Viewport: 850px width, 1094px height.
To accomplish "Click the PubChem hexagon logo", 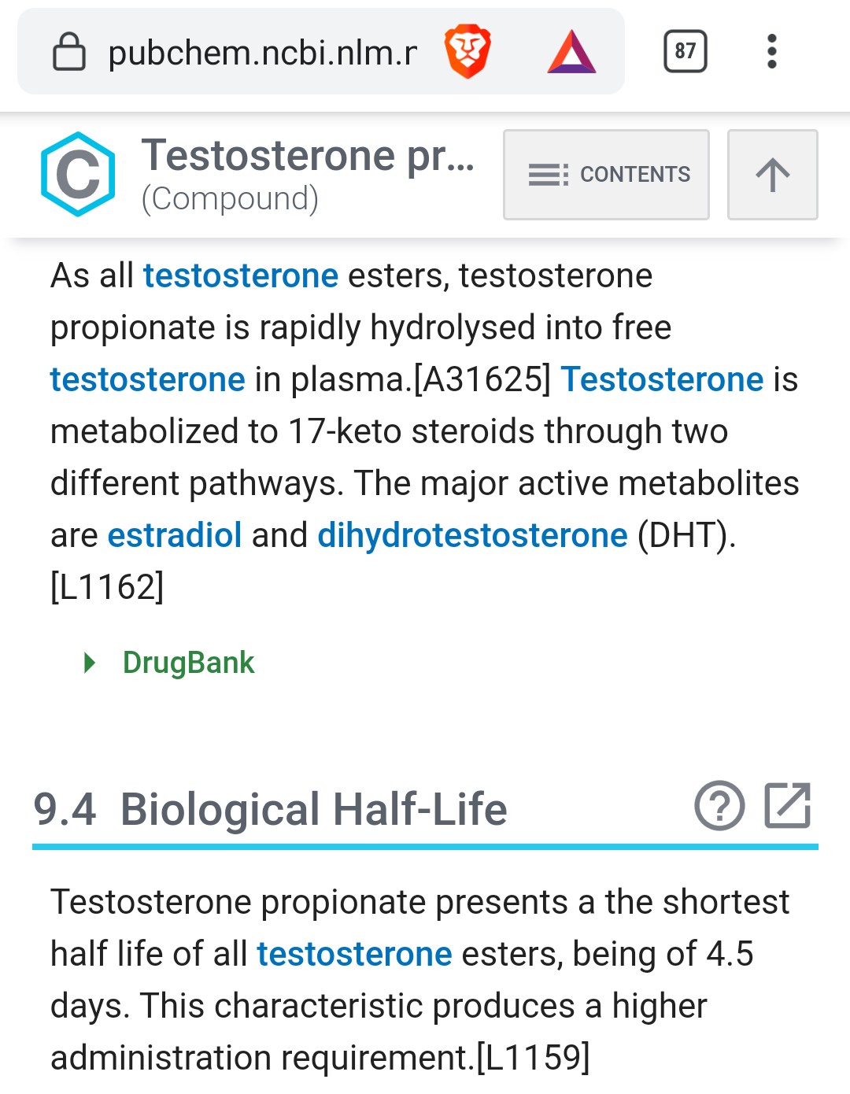I will tap(78, 175).
